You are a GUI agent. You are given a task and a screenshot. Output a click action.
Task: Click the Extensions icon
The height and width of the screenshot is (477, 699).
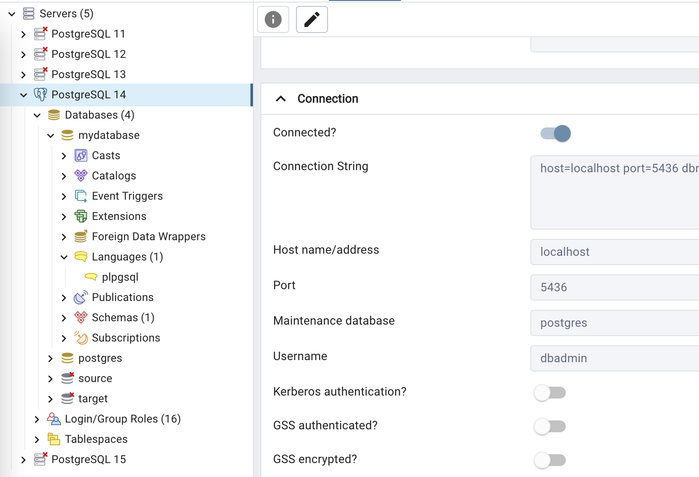pos(80,216)
